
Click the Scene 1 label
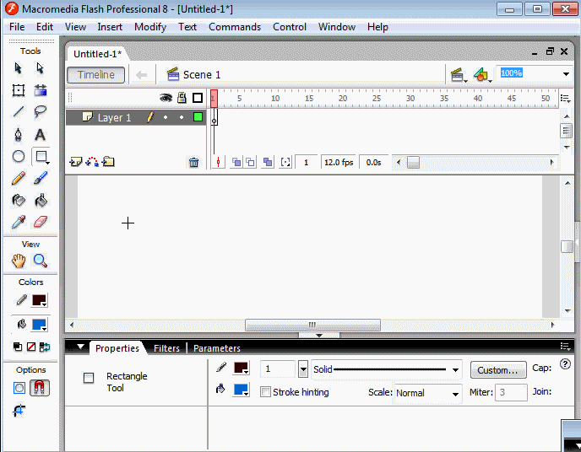(x=202, y=75)
